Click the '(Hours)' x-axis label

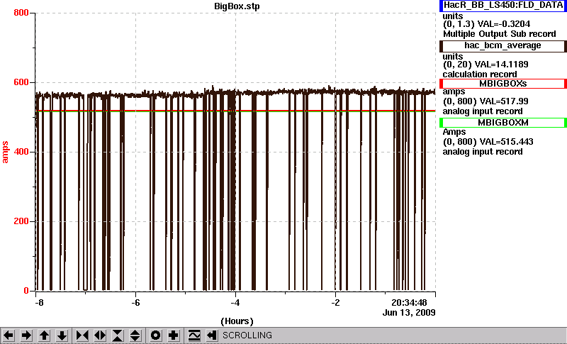(x=237, y=321)
